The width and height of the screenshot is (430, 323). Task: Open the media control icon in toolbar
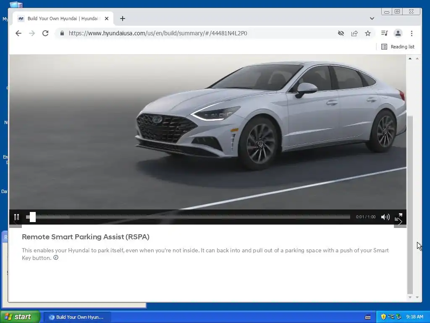[x=384, y=33]
